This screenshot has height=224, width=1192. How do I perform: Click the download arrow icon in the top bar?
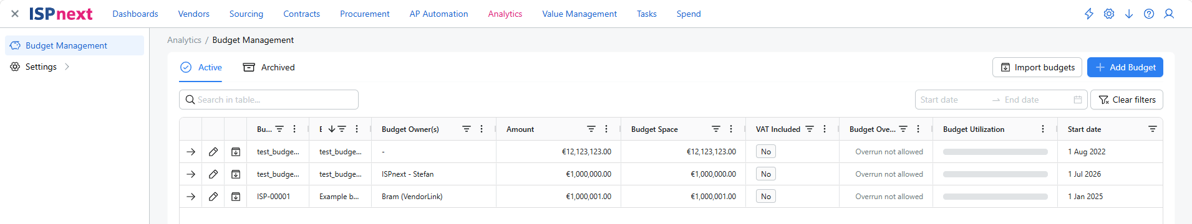pos(1129,14)
